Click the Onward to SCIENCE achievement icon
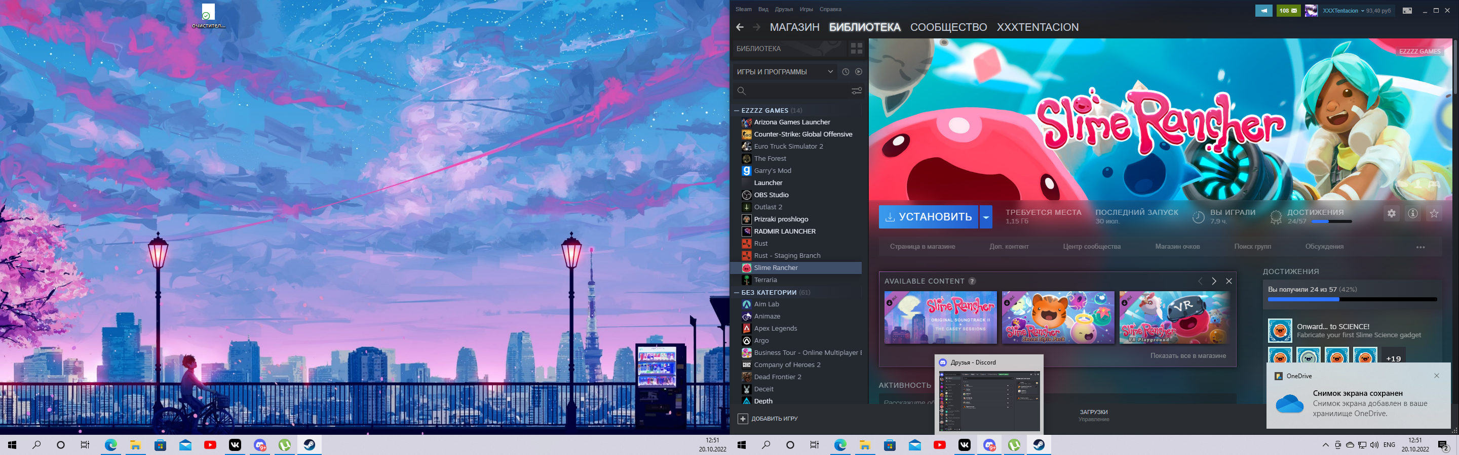Image resolution: width=1459 pixels, height=455 pixels. (1280, 331)
